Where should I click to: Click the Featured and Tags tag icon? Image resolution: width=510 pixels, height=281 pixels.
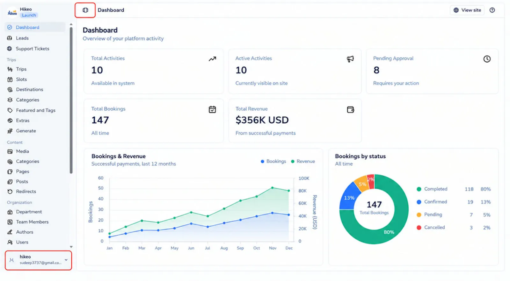tap(10, 110)
